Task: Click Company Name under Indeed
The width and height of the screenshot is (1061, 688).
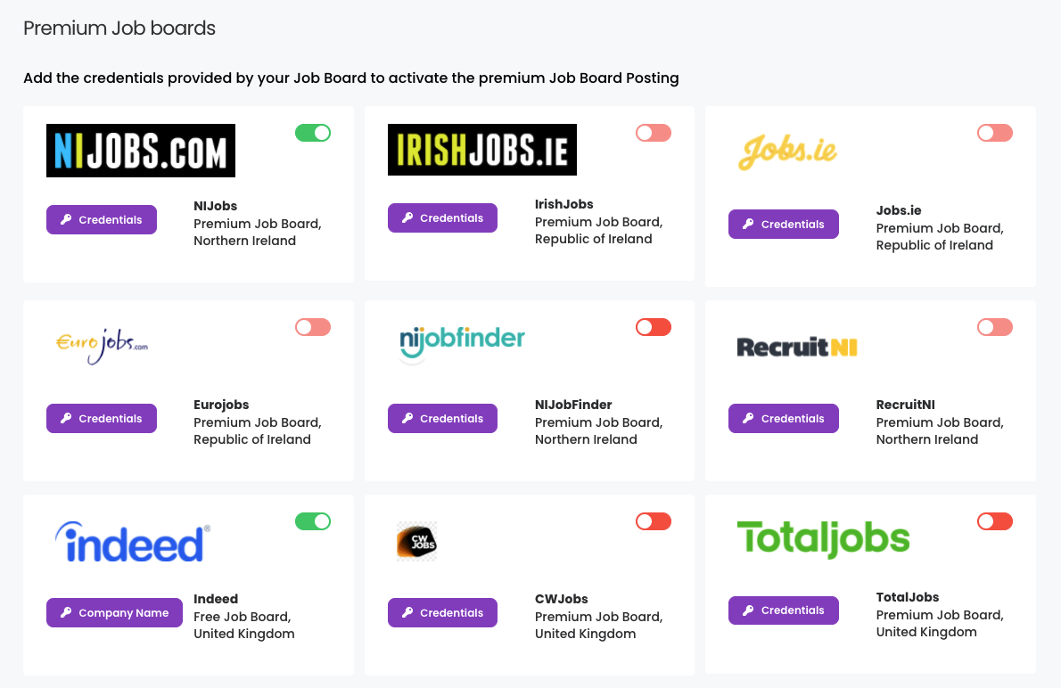Action: click(x=114, y=612)
